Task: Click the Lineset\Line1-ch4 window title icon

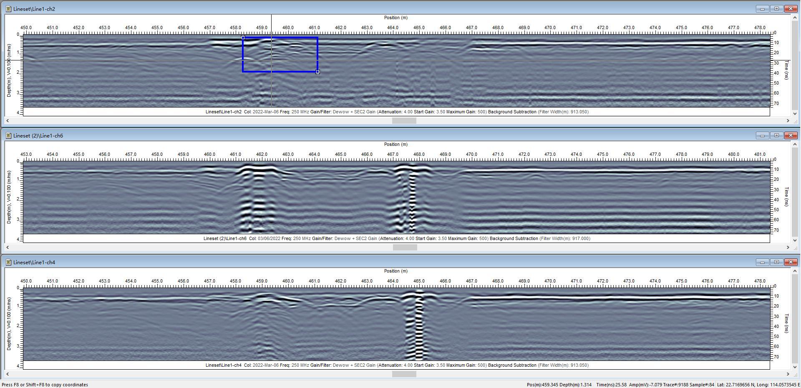Action: (x=8, y=262)
